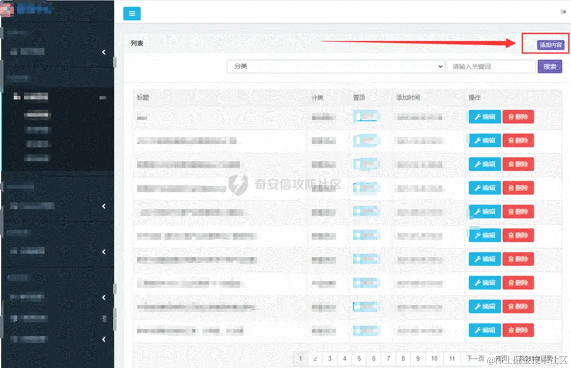Click 编辑 edit button in the fourth table row
The image size is (571, 368).
tap(485, 188)
